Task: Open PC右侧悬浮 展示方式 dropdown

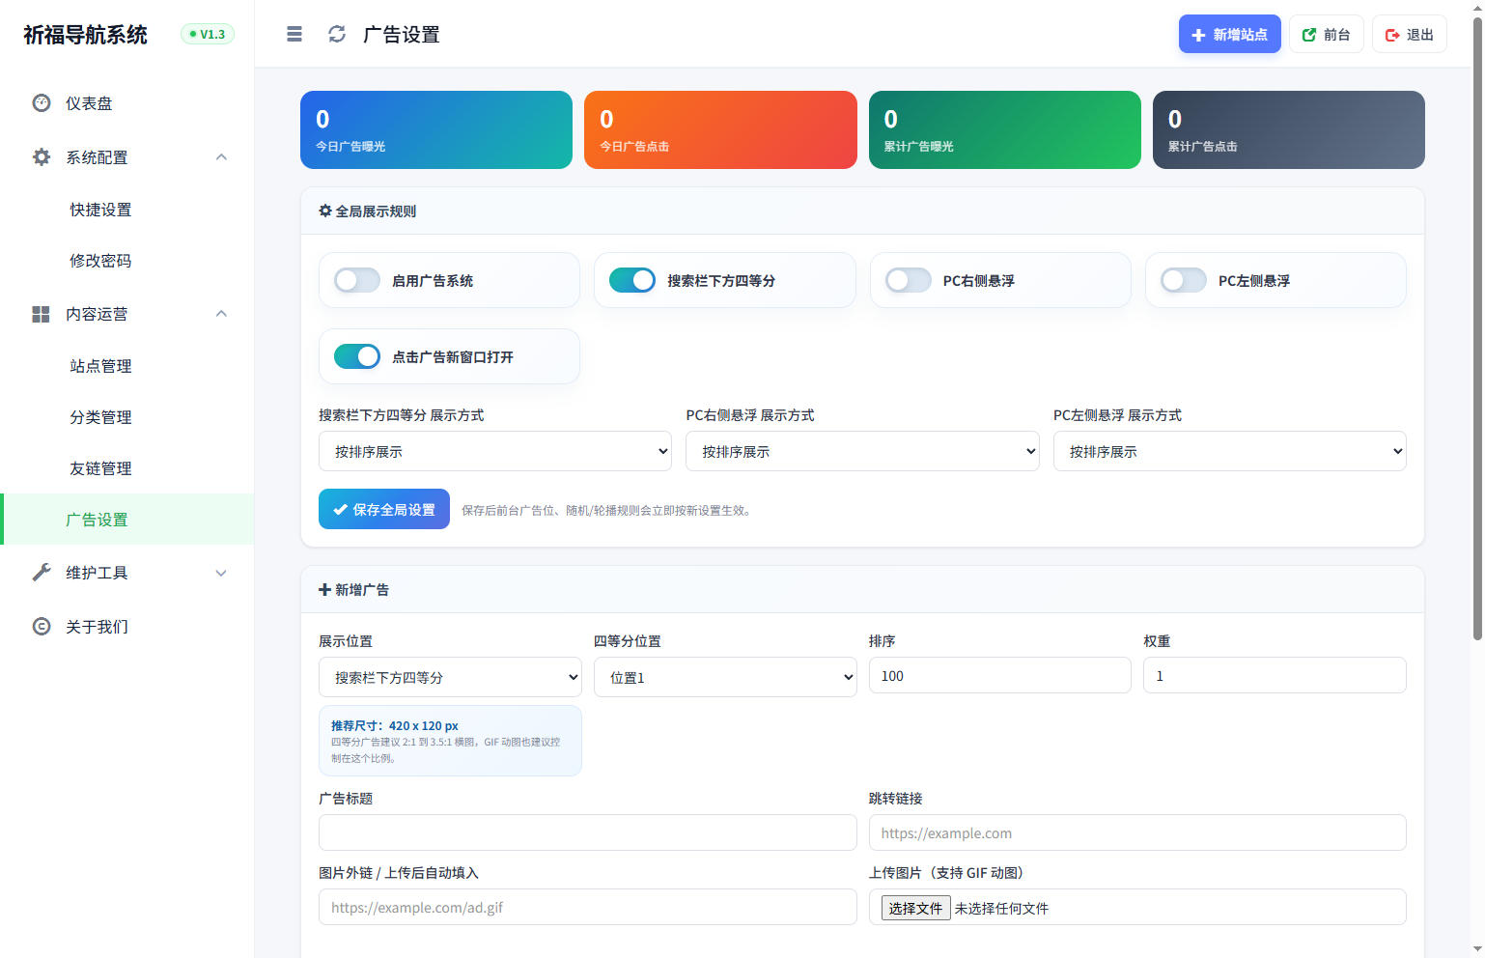Action: [862, 451]
